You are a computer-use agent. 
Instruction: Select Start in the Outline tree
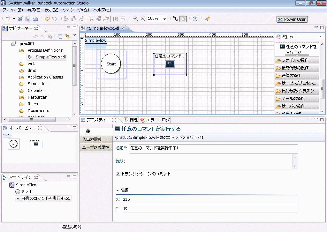point(24,192)
